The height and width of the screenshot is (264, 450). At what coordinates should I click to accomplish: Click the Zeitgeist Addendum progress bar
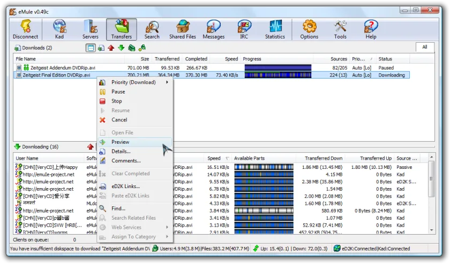[x=278, y=68]
